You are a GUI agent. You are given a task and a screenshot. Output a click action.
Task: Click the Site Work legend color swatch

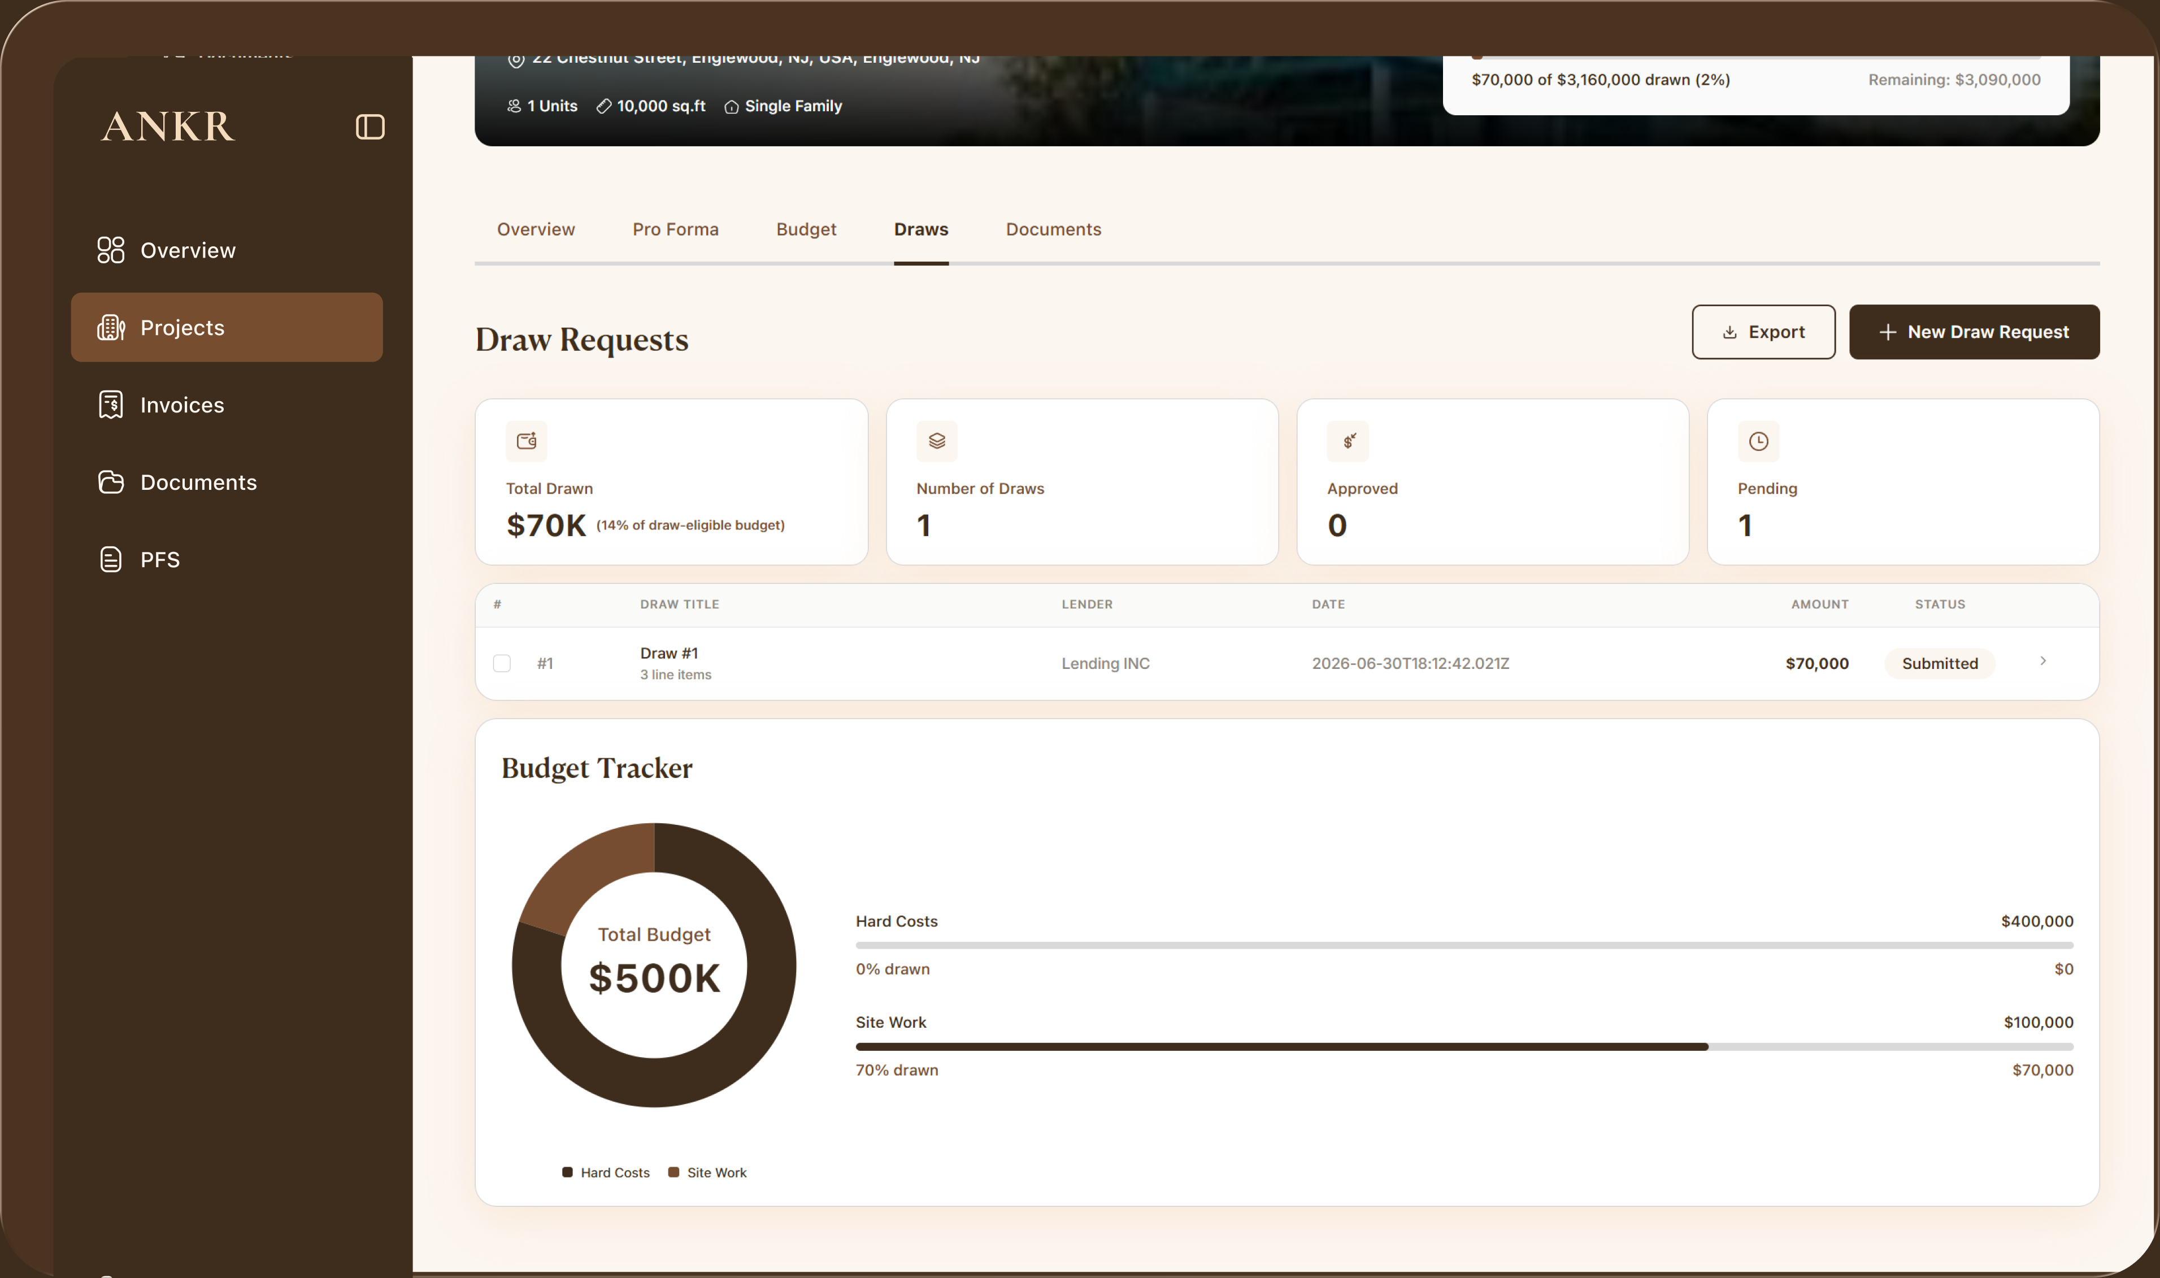click(673, 1173)
